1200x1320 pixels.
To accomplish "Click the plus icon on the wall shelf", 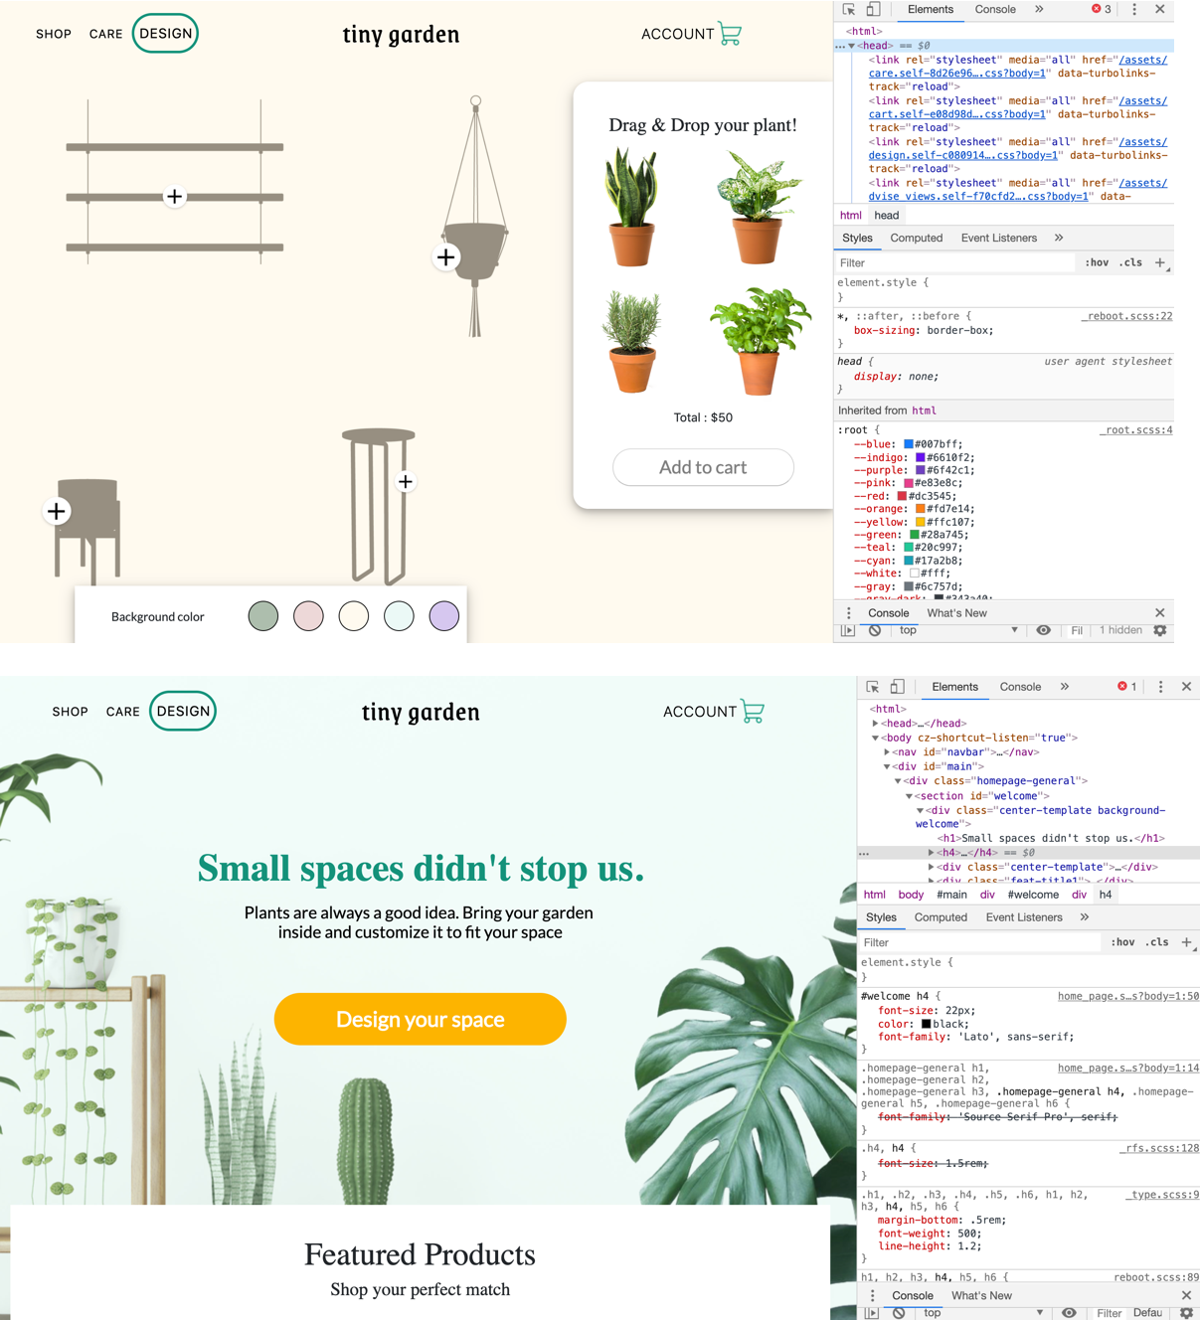I will [x=175, y=197].
